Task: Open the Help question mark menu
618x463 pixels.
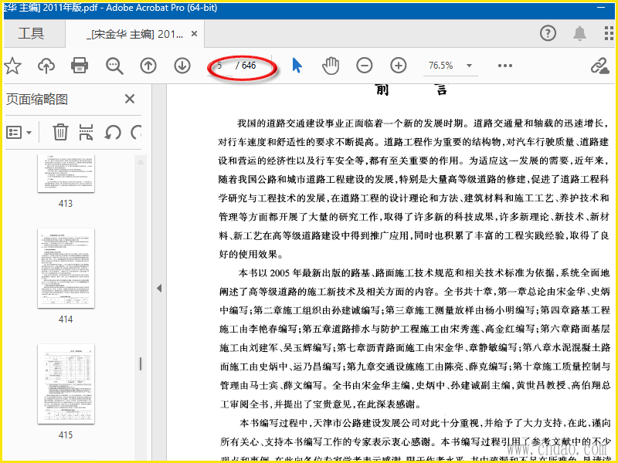Action: click(548, 33)
